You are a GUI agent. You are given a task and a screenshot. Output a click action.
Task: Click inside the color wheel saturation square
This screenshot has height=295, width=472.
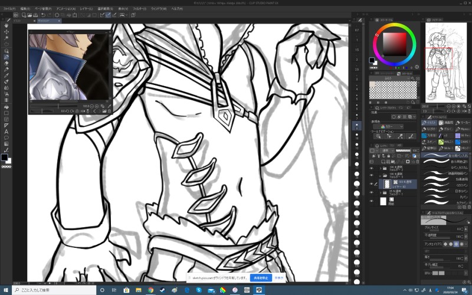coord(394,45)
